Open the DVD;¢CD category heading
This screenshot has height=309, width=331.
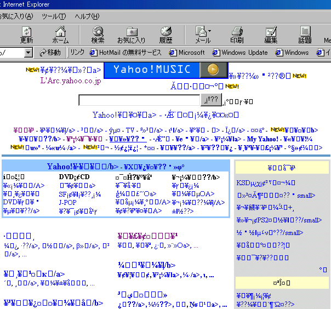tap(75, 177)
